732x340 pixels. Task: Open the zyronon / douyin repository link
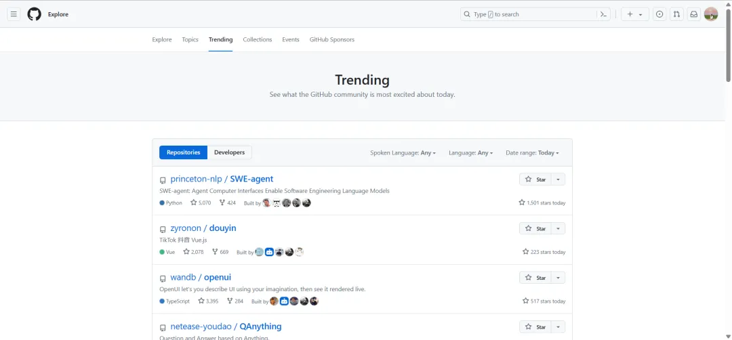pos(203,228)
